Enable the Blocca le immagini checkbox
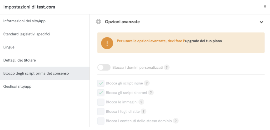 click(101, 102)
